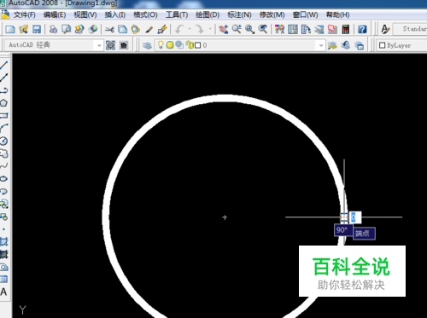
Task: Open Tool Palettes window icon
Action: click(x=306, y=29)
